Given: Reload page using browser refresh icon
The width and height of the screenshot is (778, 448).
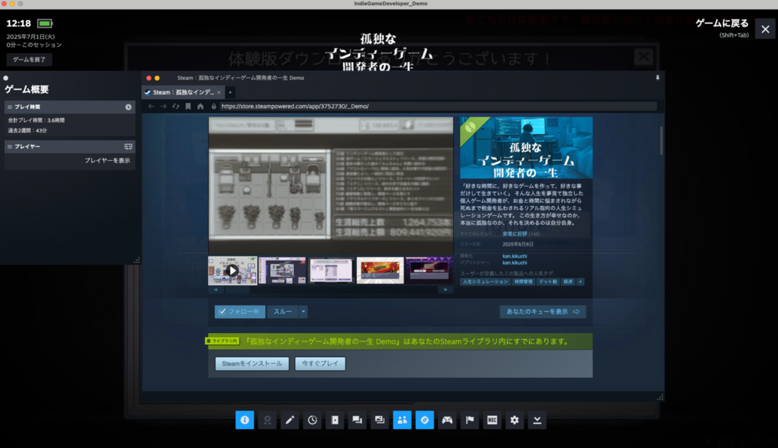Looking at the screenshot, I should point(175,106).
